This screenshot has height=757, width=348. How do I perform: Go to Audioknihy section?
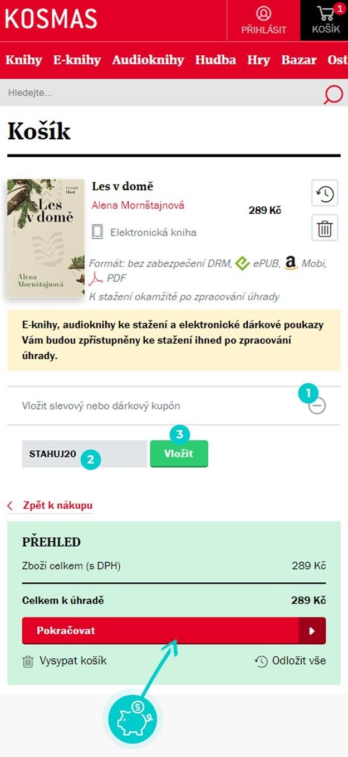pos(148,60)
